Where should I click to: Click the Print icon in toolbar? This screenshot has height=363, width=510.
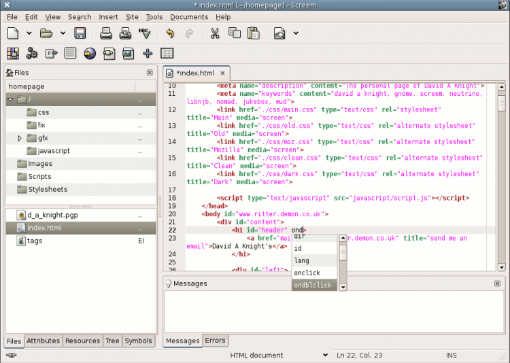pyautogui.click(x=107, y=33)
